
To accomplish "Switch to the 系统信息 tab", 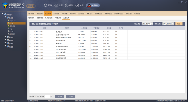I will 56,14.
